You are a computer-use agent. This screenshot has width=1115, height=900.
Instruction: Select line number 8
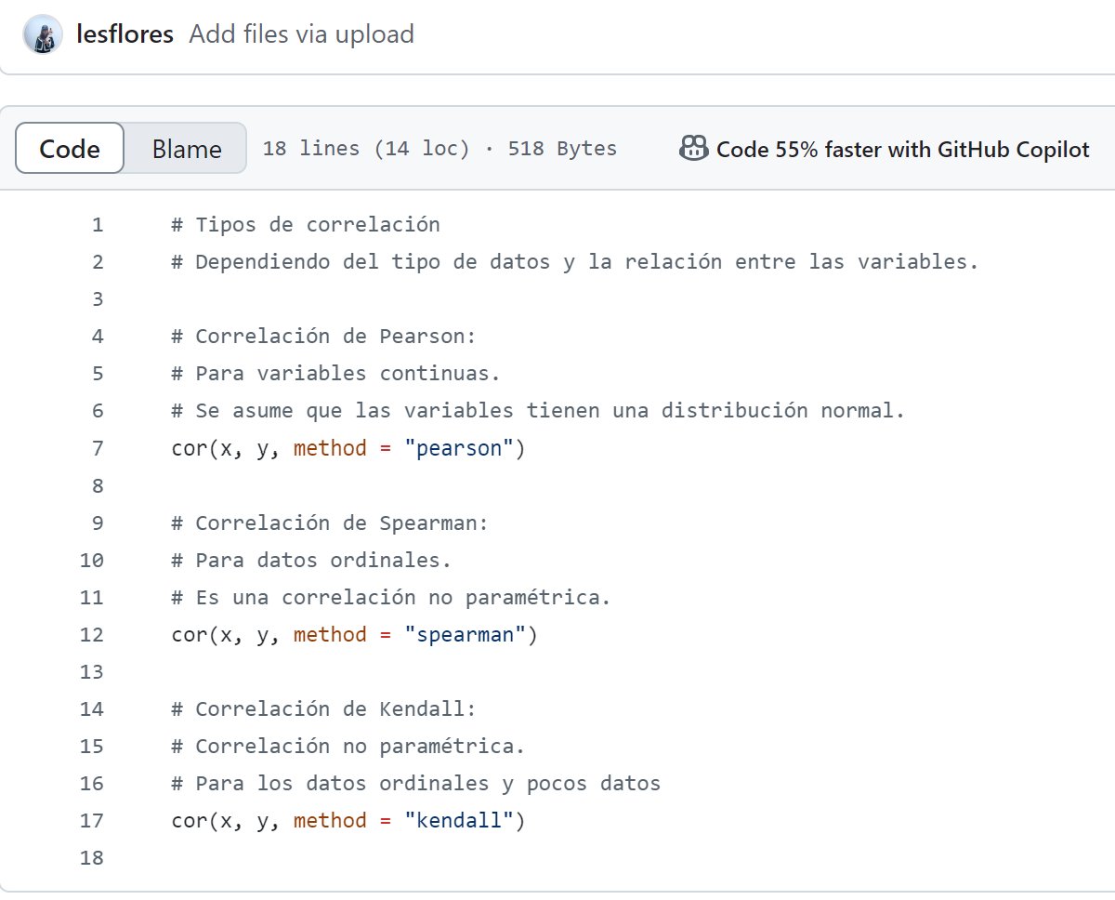point(98,485)
